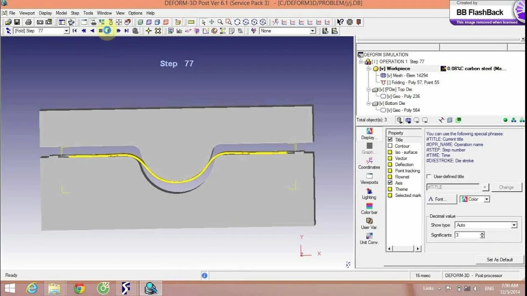Open Viewports settings icon
The height and width of the screenshot is (296, 527).
[369, 178]
